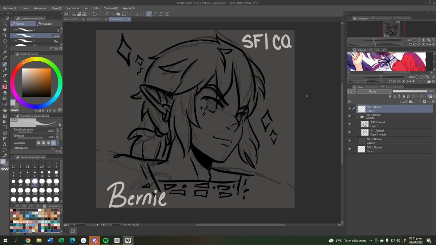The height and width of the screenshot is (245, 436).
Task: Open the Animación menu
Action: [x=41, y=8]
